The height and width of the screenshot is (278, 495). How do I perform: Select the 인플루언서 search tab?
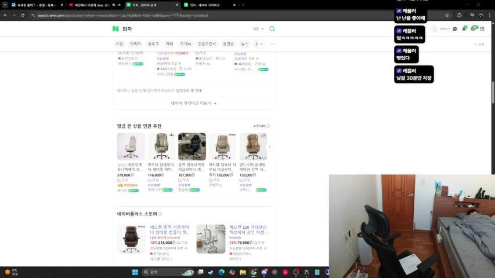pyautogui.click(x=207, y=44)
